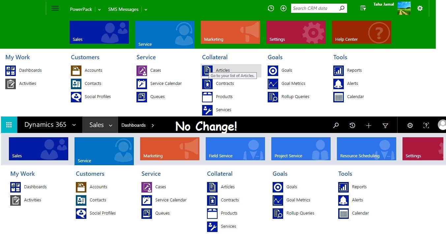Viewport: 446px width, 234px height.
Task: Select the Field Service tile
Action: pyautogui.click(x=235, y=149)
